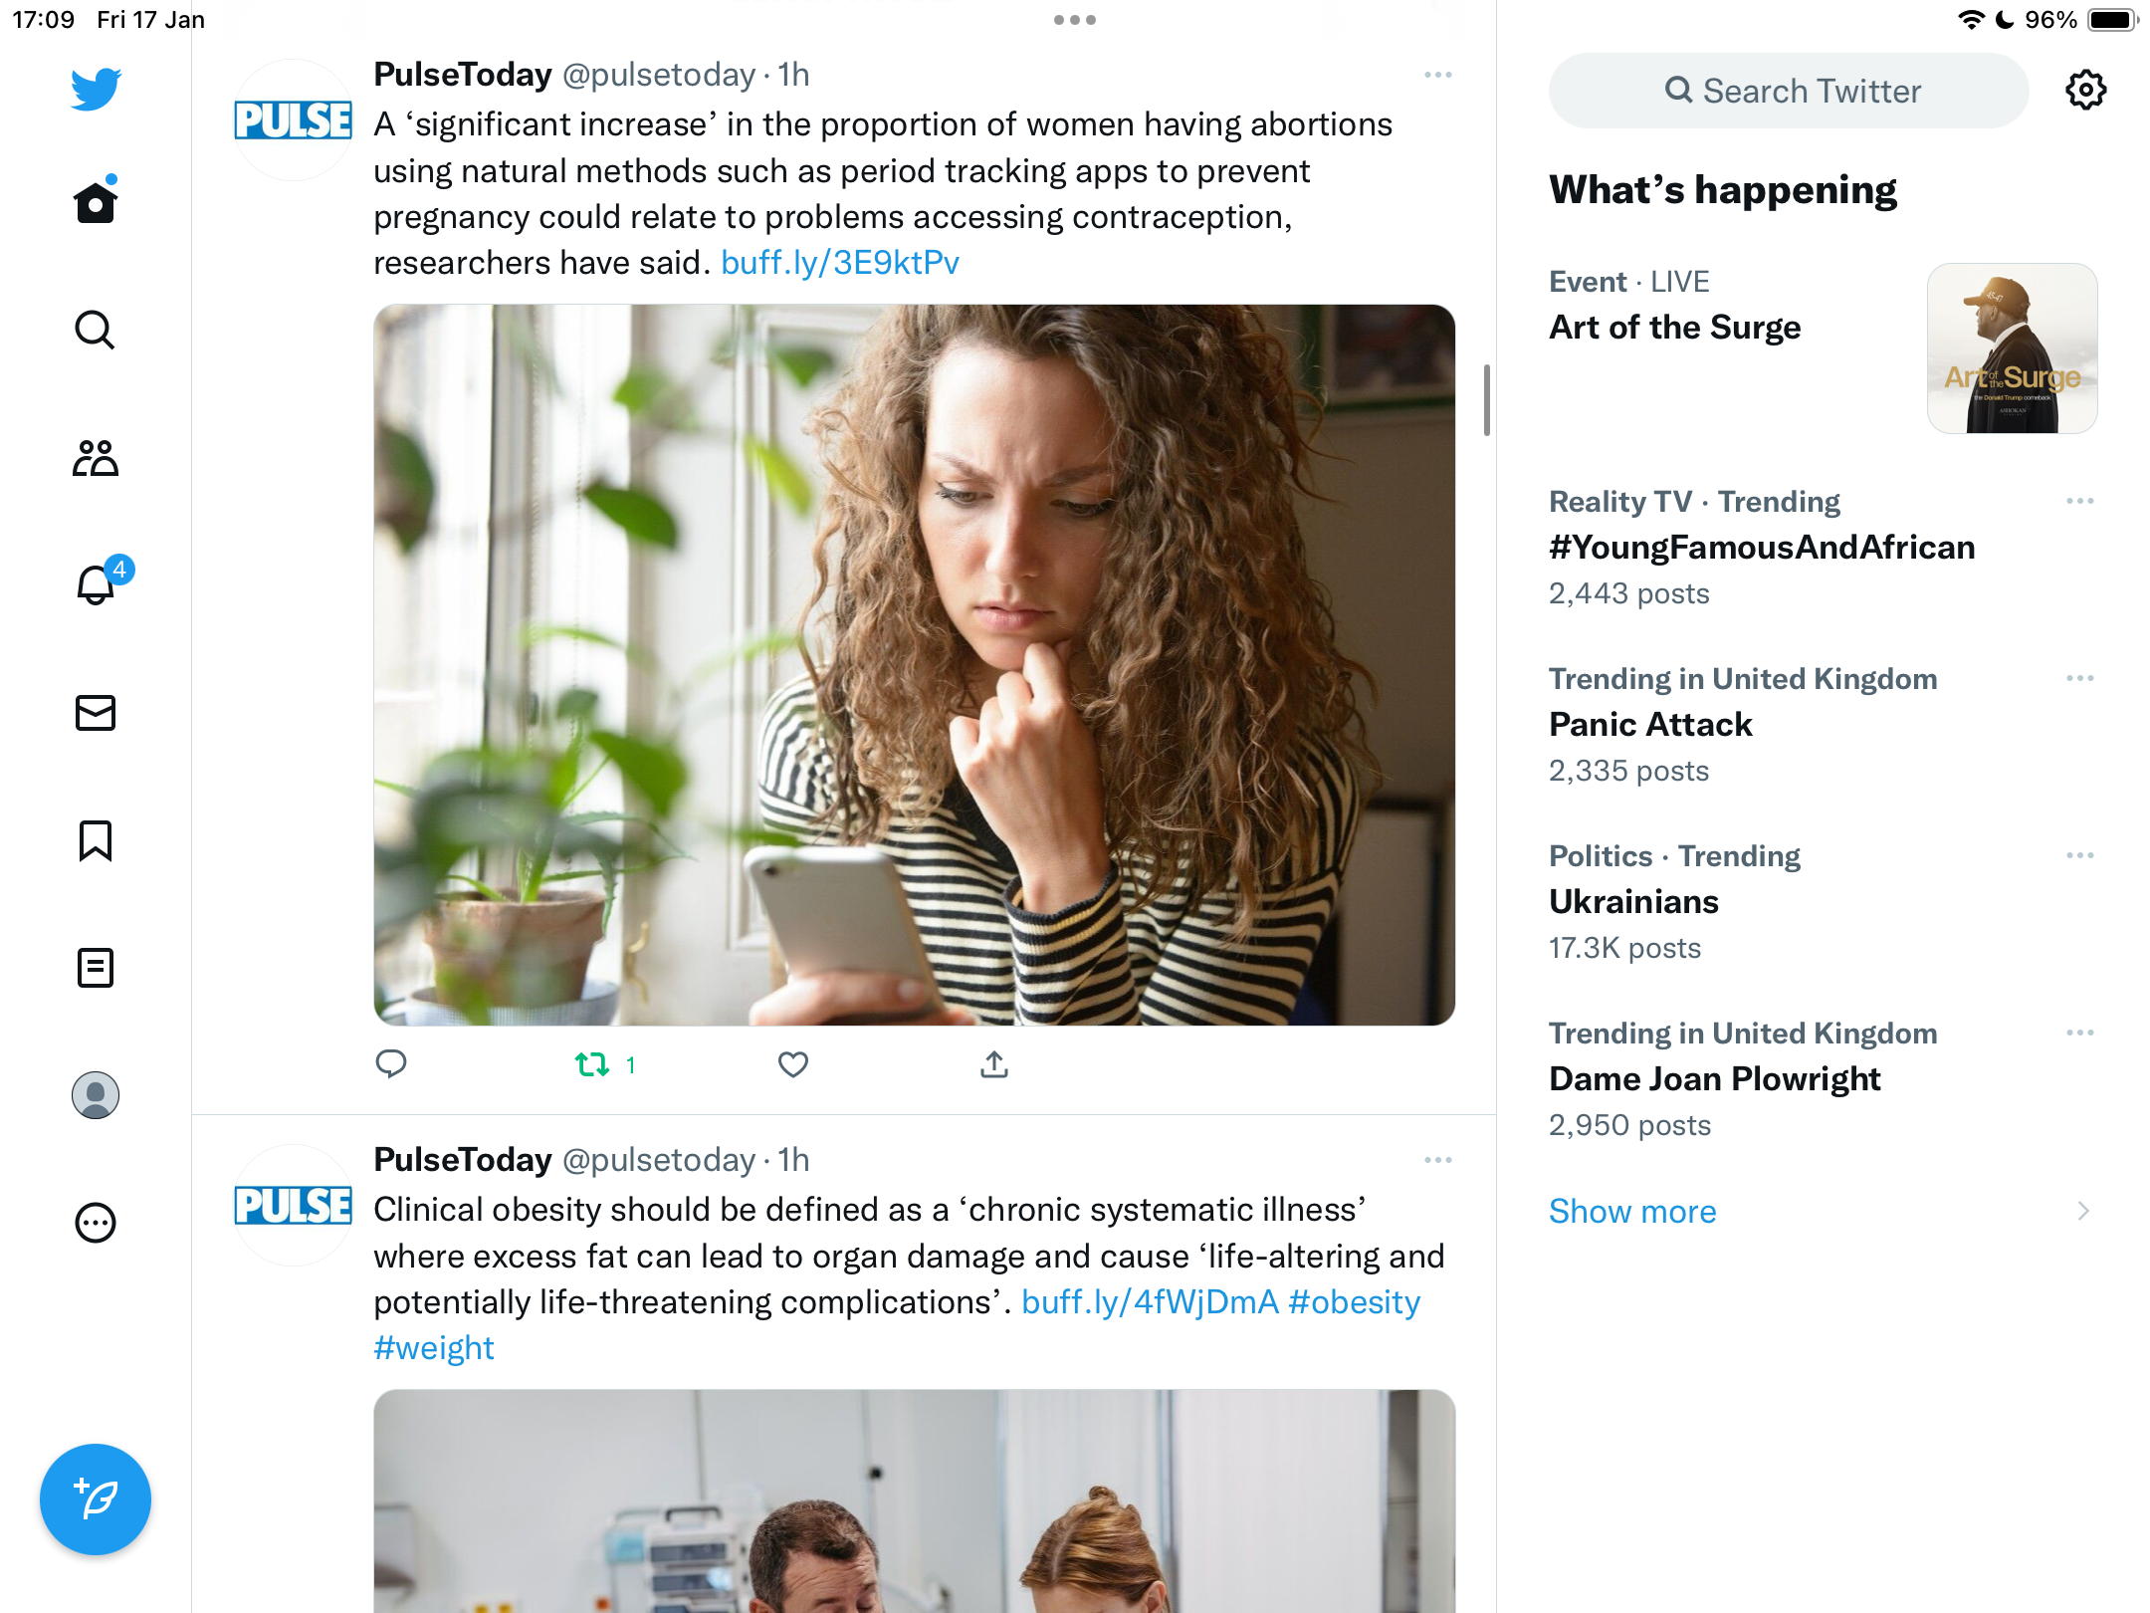Open the Lists icon in the sidebar
This screenshot has height=1613, width=2150.
click(x=96, y=968)
